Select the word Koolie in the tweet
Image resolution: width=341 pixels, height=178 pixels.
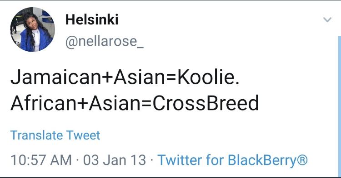click(x=206, y=77)
